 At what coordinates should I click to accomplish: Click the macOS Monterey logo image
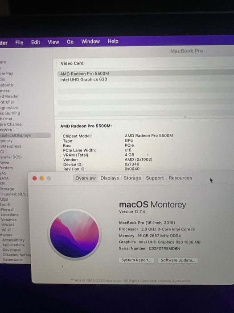pyautogui.click(x=74, y=234)
